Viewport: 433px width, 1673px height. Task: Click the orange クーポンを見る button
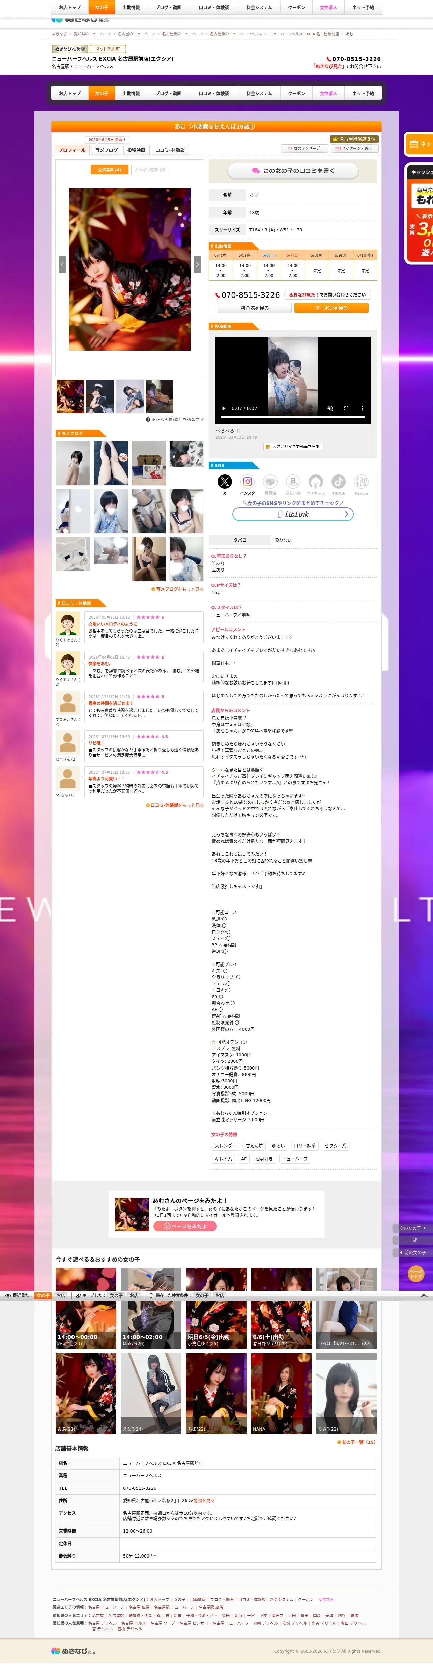tap(331, 308)
